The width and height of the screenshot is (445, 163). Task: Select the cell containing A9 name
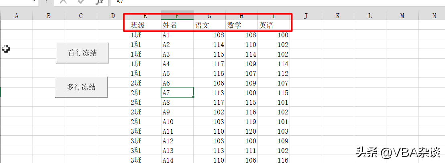pos(177,112)
